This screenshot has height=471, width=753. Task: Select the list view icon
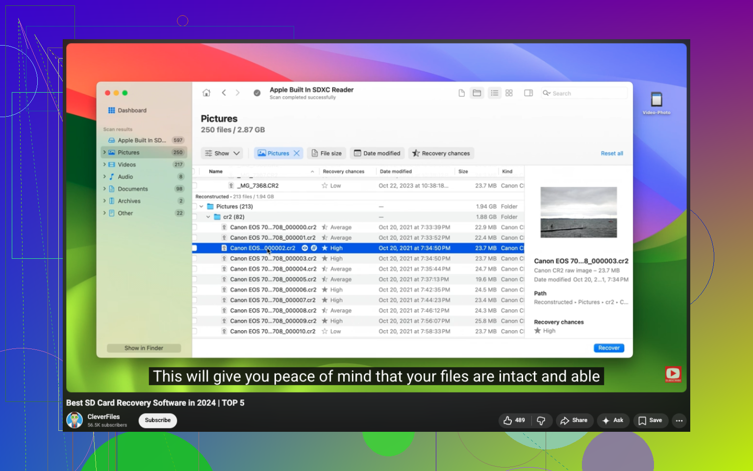[x=495, y=93]
